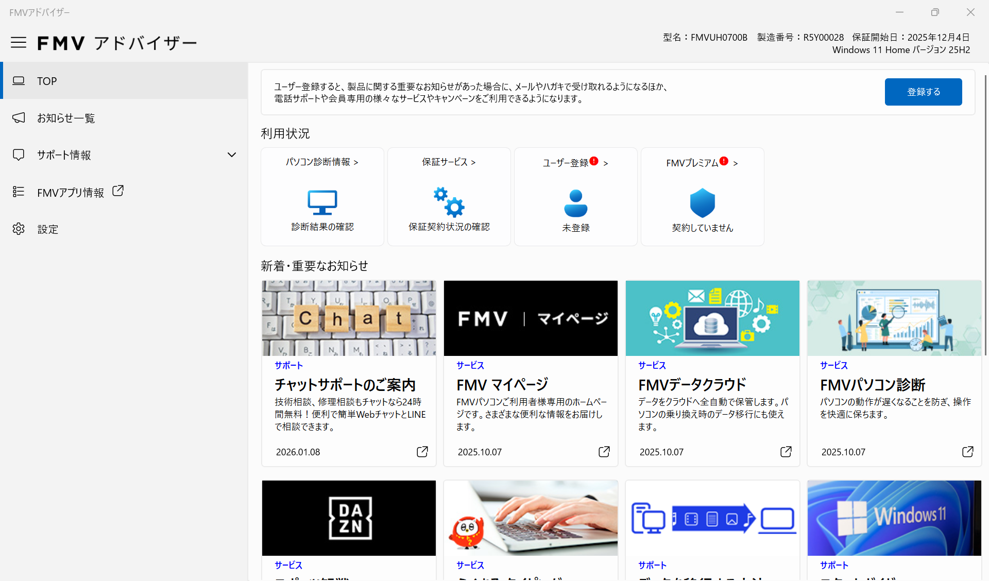The height and width of the screenshot is (581, 989).
Task: Open external link icon on FMV PC Diagnosis card
Action: point(967,452)
